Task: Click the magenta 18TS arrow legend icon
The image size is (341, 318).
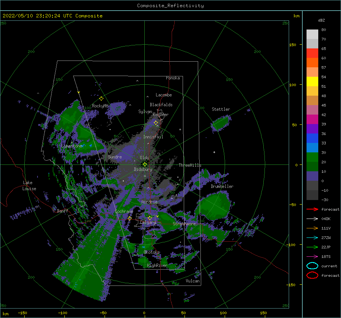Action: [312, 257]
